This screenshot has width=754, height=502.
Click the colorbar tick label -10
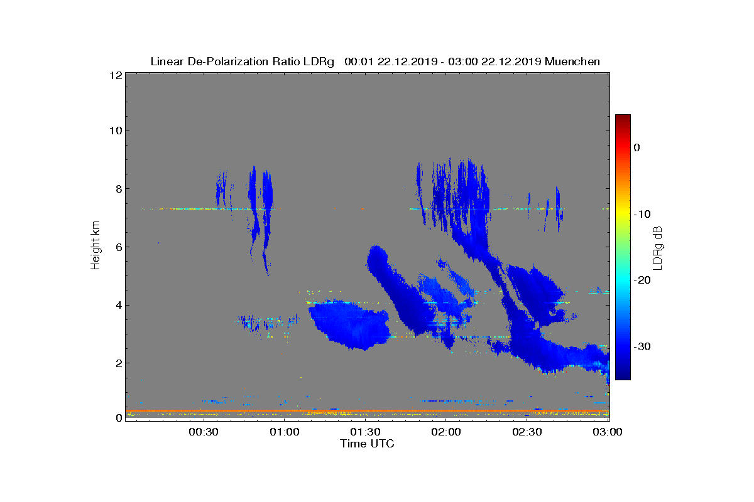click(642, 214)
